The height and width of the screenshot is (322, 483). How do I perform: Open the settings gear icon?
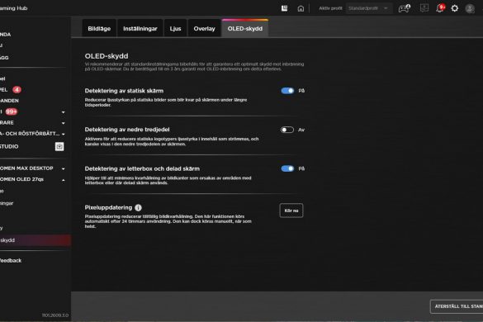(455, 8)
